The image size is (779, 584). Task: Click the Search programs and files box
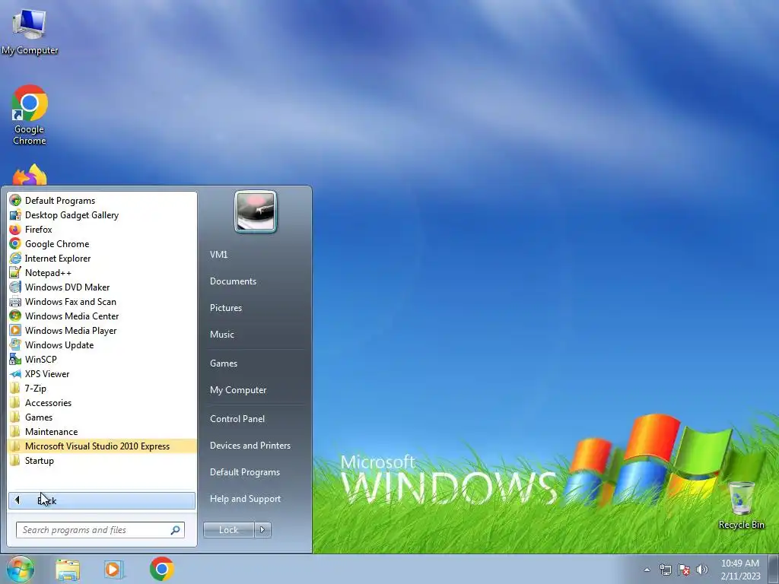coord(100,530)
